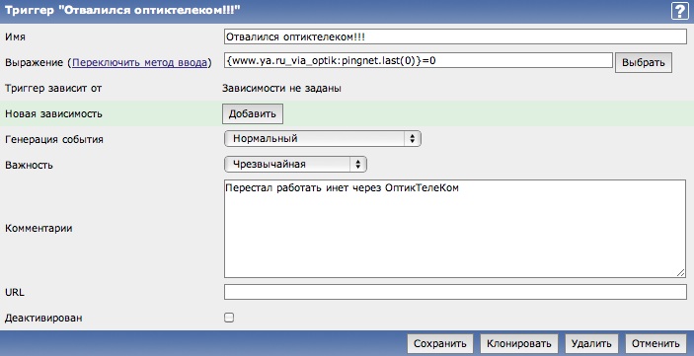Click the Зависимости не заданы text
Screen dimensions: 694x356
point(281,89)
